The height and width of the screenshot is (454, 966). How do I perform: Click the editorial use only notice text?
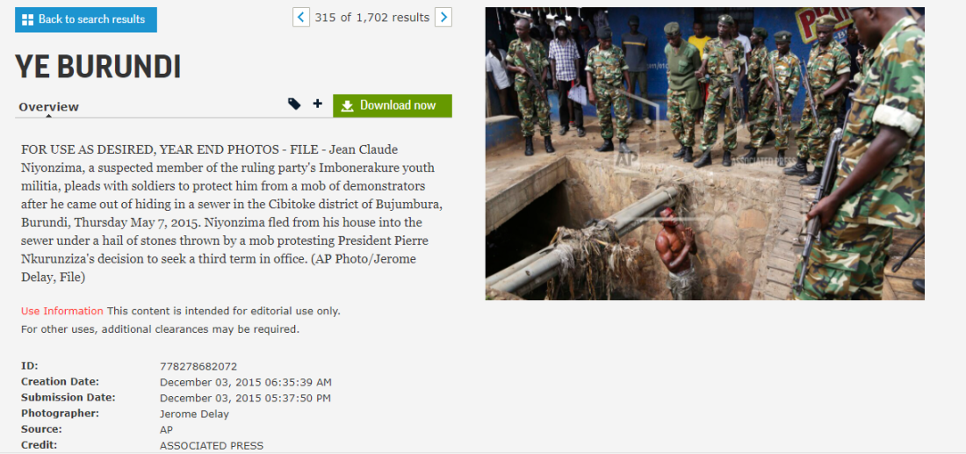click(224, 311)
